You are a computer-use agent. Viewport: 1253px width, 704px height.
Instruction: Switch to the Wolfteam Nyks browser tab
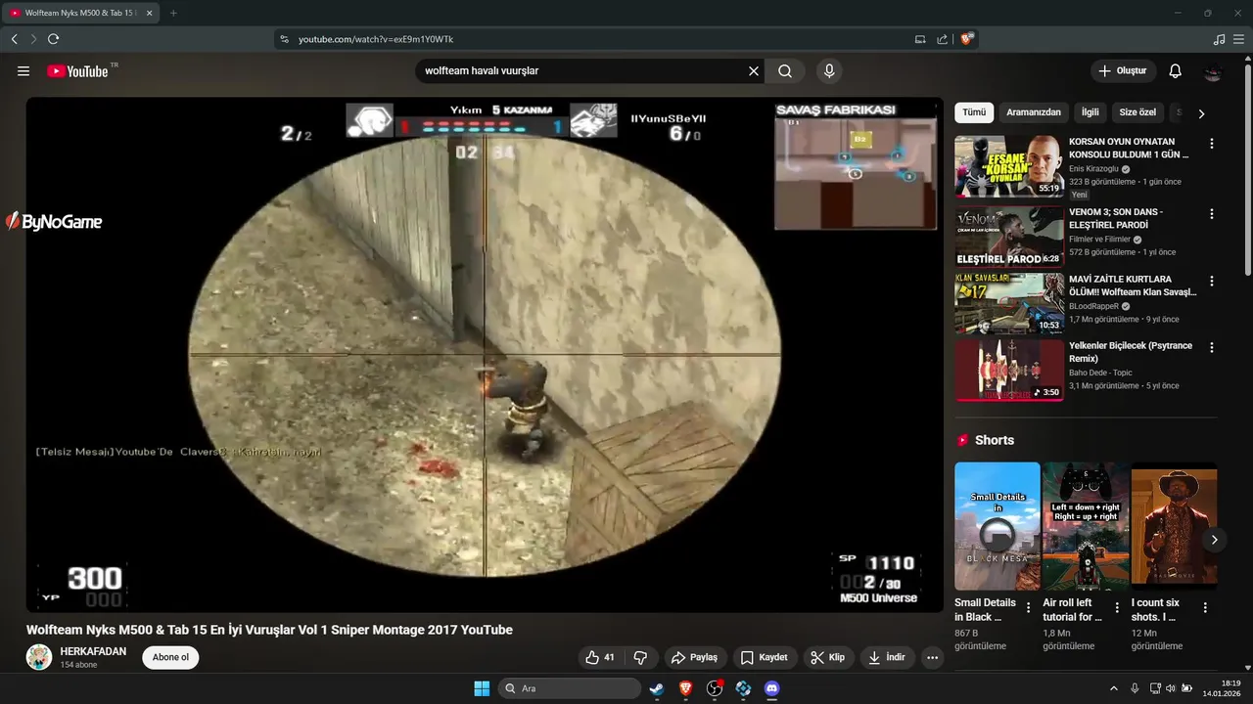coord(78,13)
